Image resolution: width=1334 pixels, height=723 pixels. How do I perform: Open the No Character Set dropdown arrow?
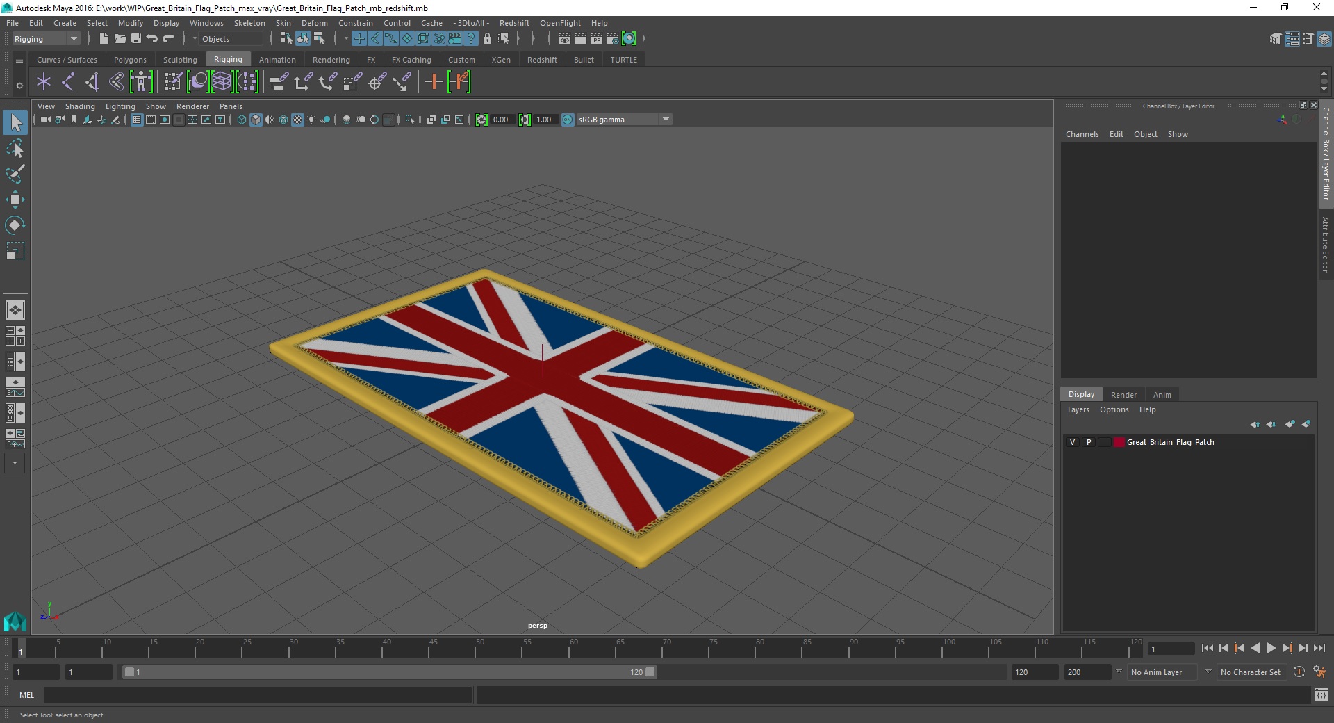[x=1208, y=672]
